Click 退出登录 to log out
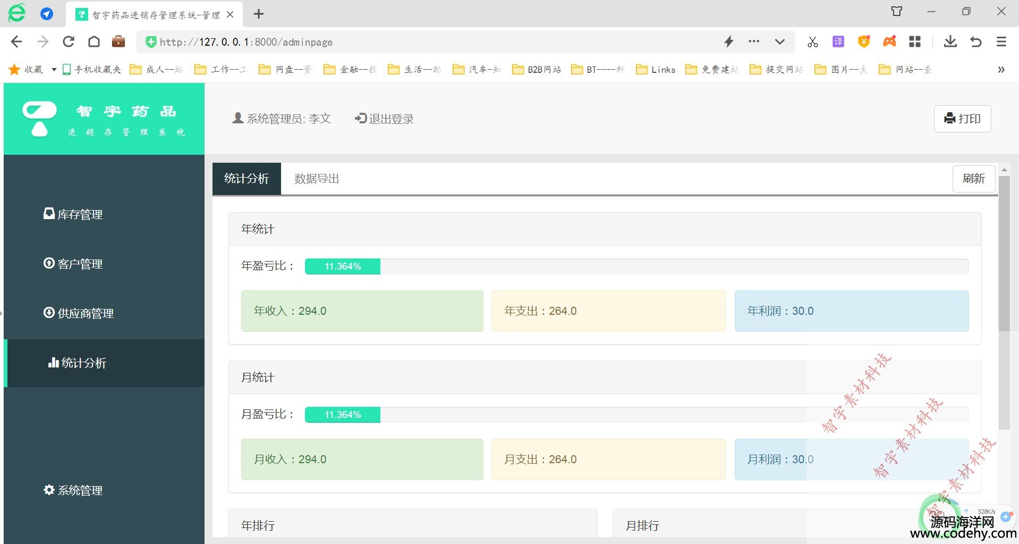This screenshot has width=1019, height=544. [x=385, y=119]
